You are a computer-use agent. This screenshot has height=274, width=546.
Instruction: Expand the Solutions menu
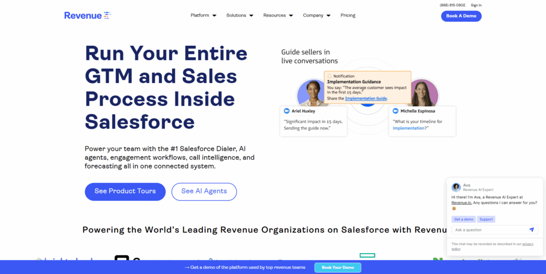[x=239, y=15]
